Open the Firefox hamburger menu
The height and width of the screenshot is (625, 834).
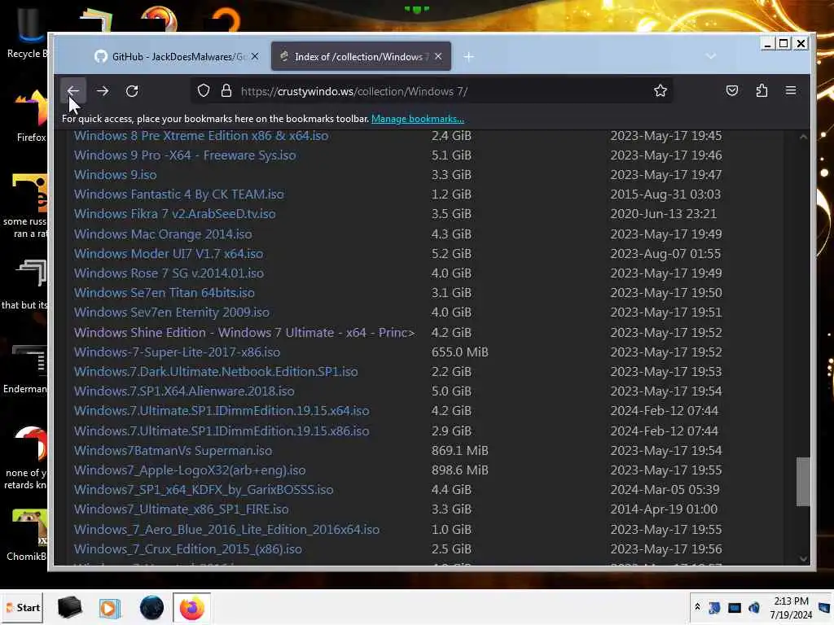click(x=791, y=91)
